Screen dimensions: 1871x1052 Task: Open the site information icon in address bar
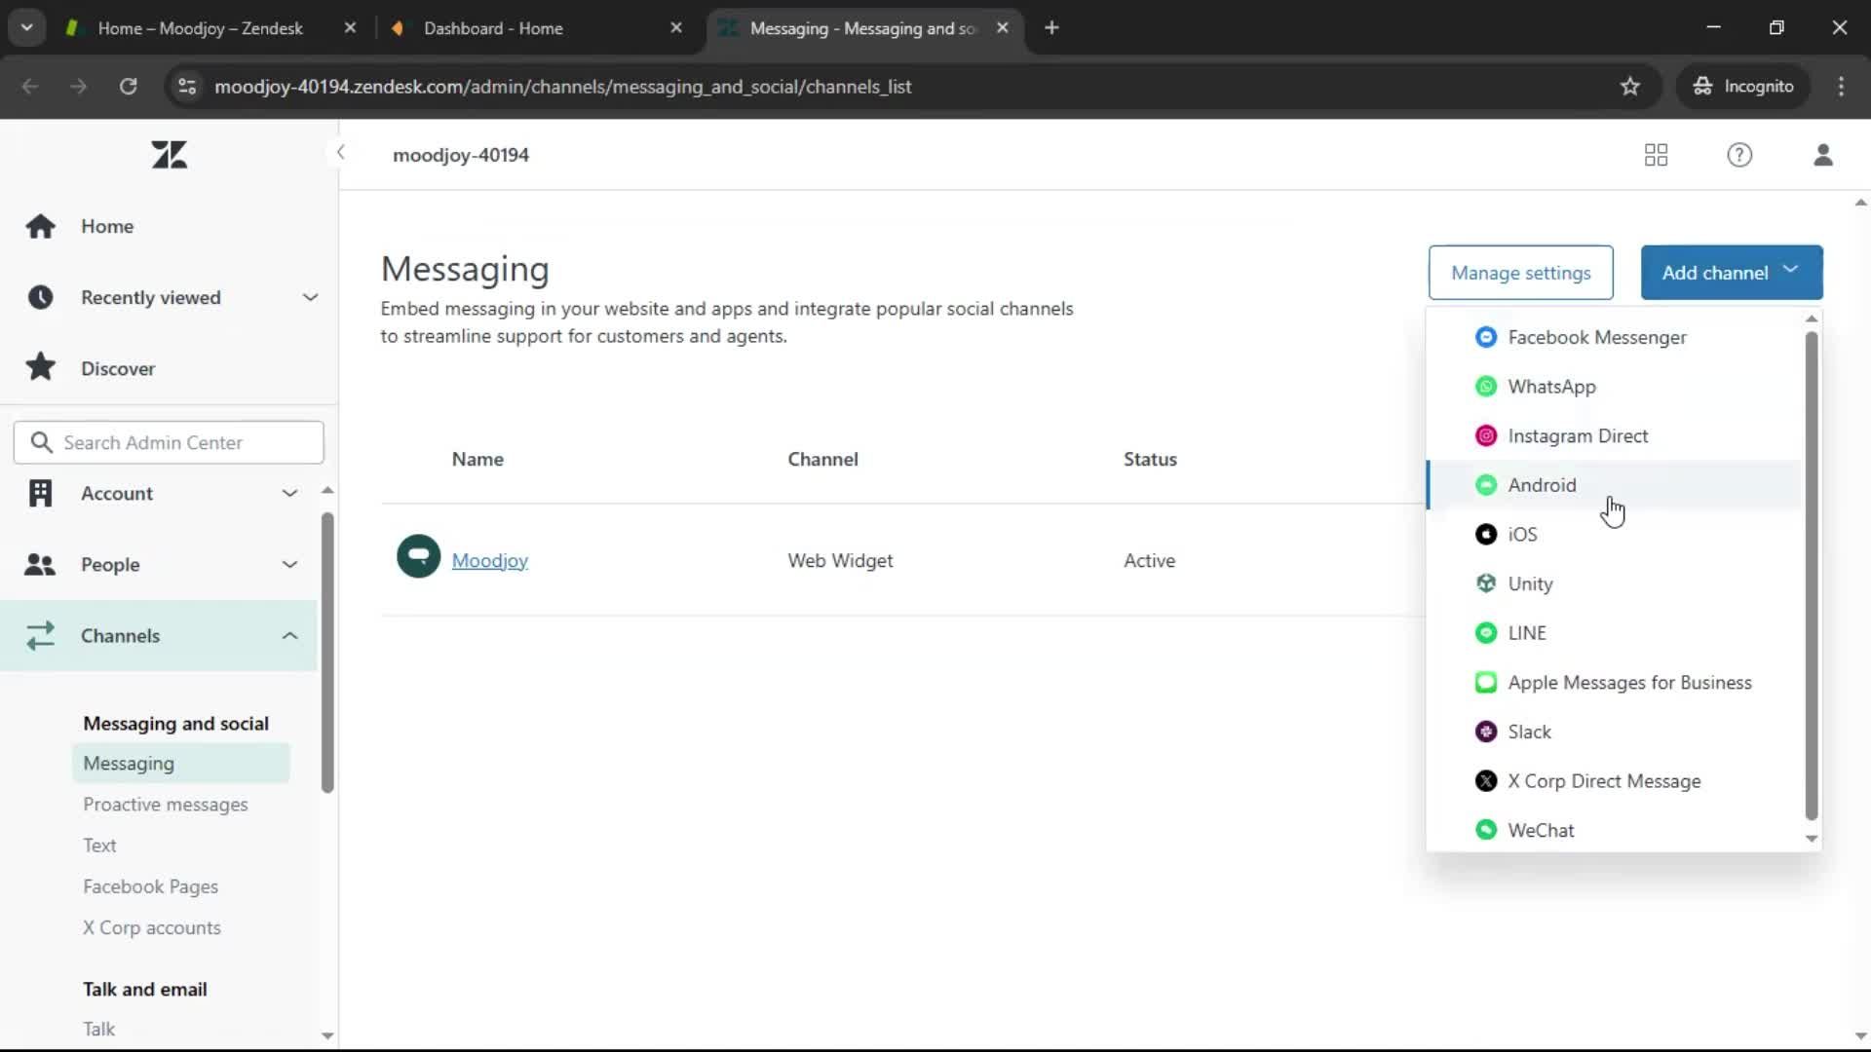187,87
